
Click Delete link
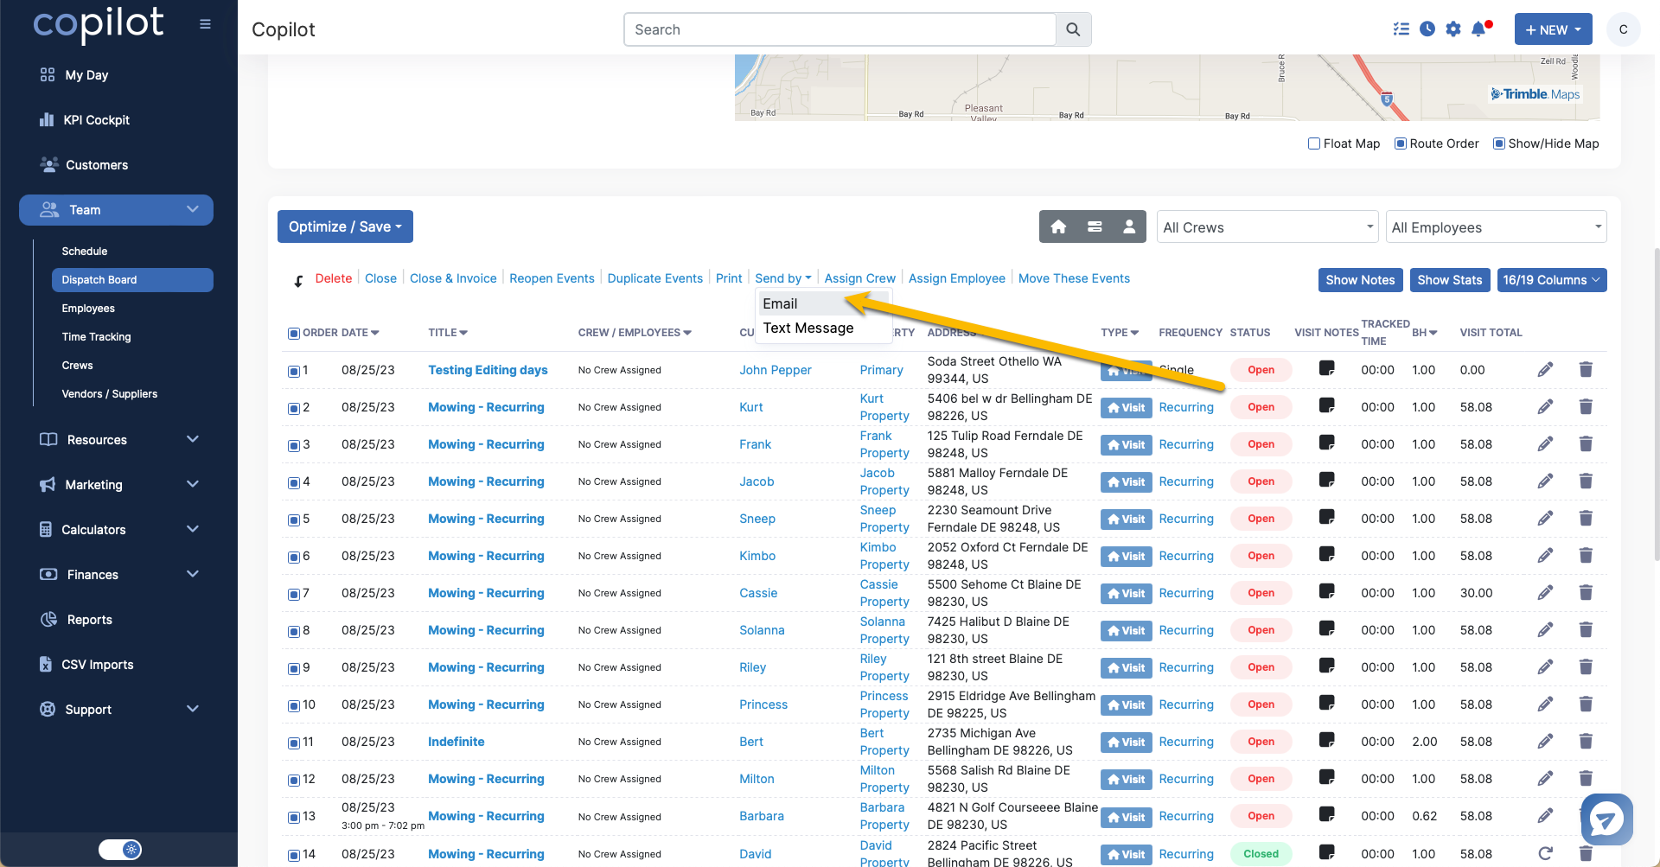click(x=334, y=278)
